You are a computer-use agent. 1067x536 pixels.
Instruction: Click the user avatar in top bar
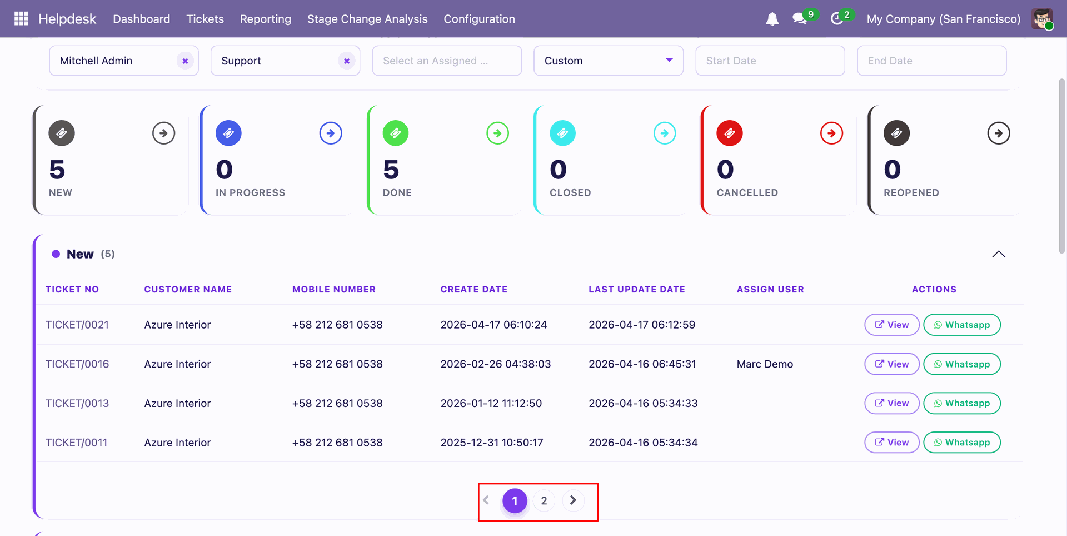1042,19
